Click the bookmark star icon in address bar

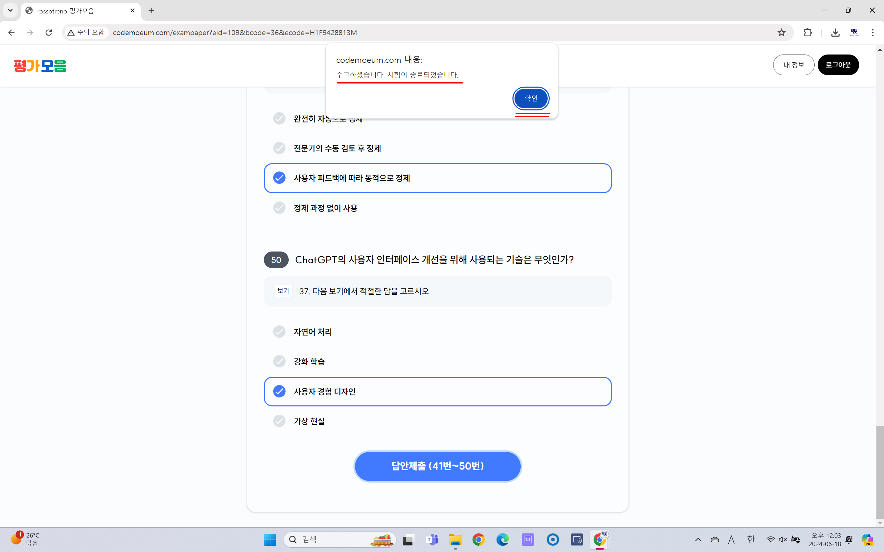(x=781, y=32)
